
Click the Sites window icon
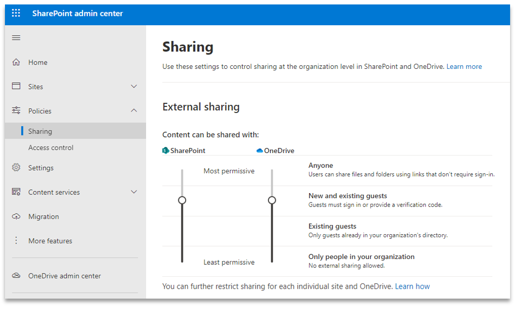pos(16,86)
